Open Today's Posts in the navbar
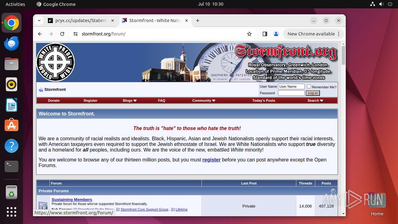398x224 pixels. (x=264, y=100)
